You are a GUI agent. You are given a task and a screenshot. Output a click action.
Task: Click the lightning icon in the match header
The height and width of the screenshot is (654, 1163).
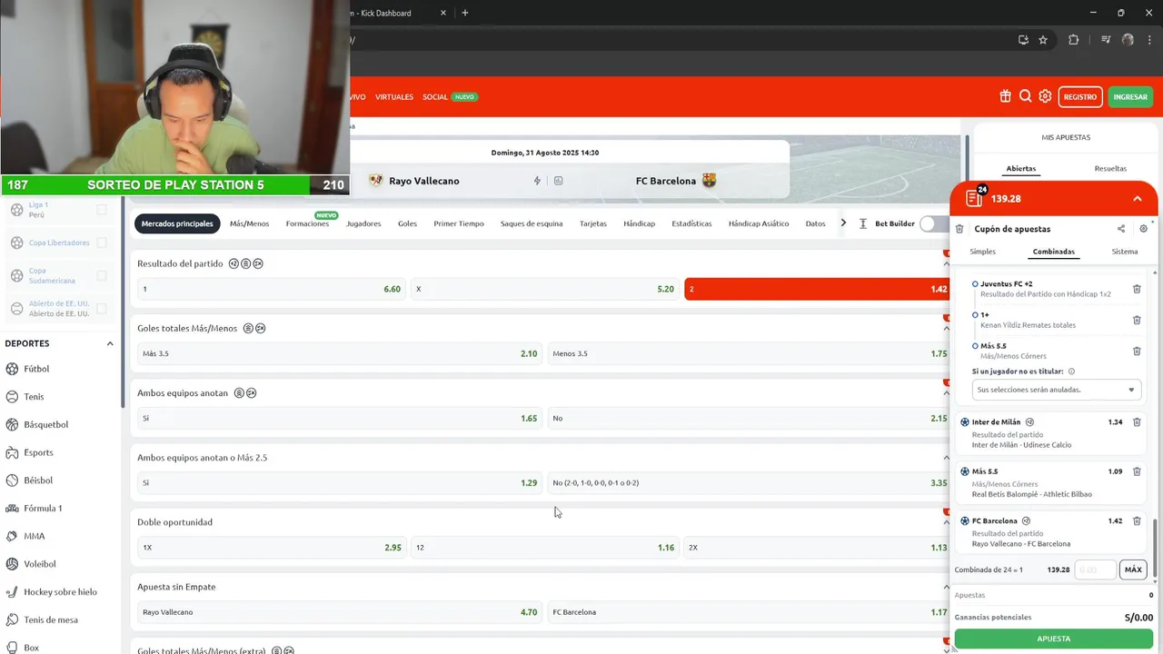[x=537, y=181]
